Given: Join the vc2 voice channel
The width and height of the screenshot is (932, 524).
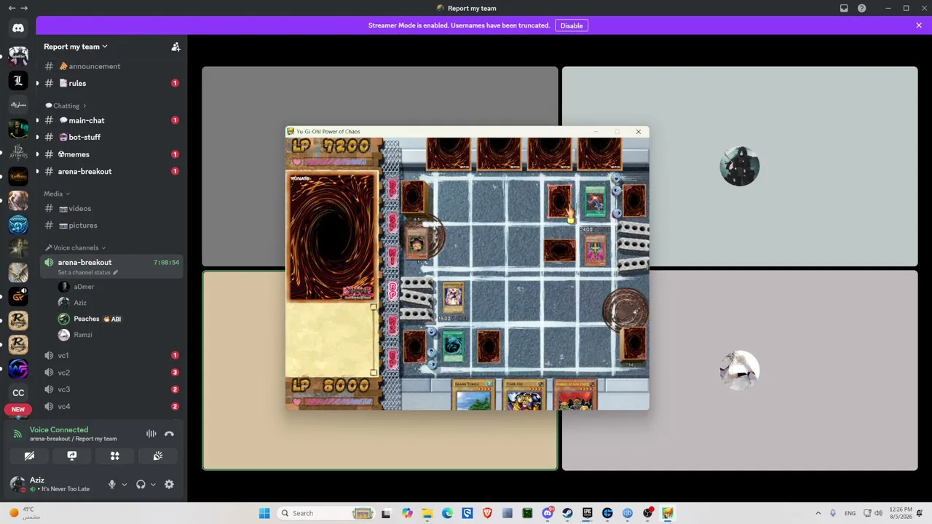Looking at the screenshot, I should (x=111, y=373).
